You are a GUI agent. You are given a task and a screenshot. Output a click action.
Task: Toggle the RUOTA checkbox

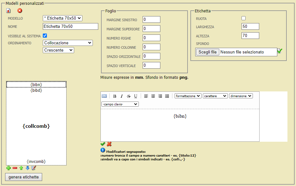click(x=243, y=18)
